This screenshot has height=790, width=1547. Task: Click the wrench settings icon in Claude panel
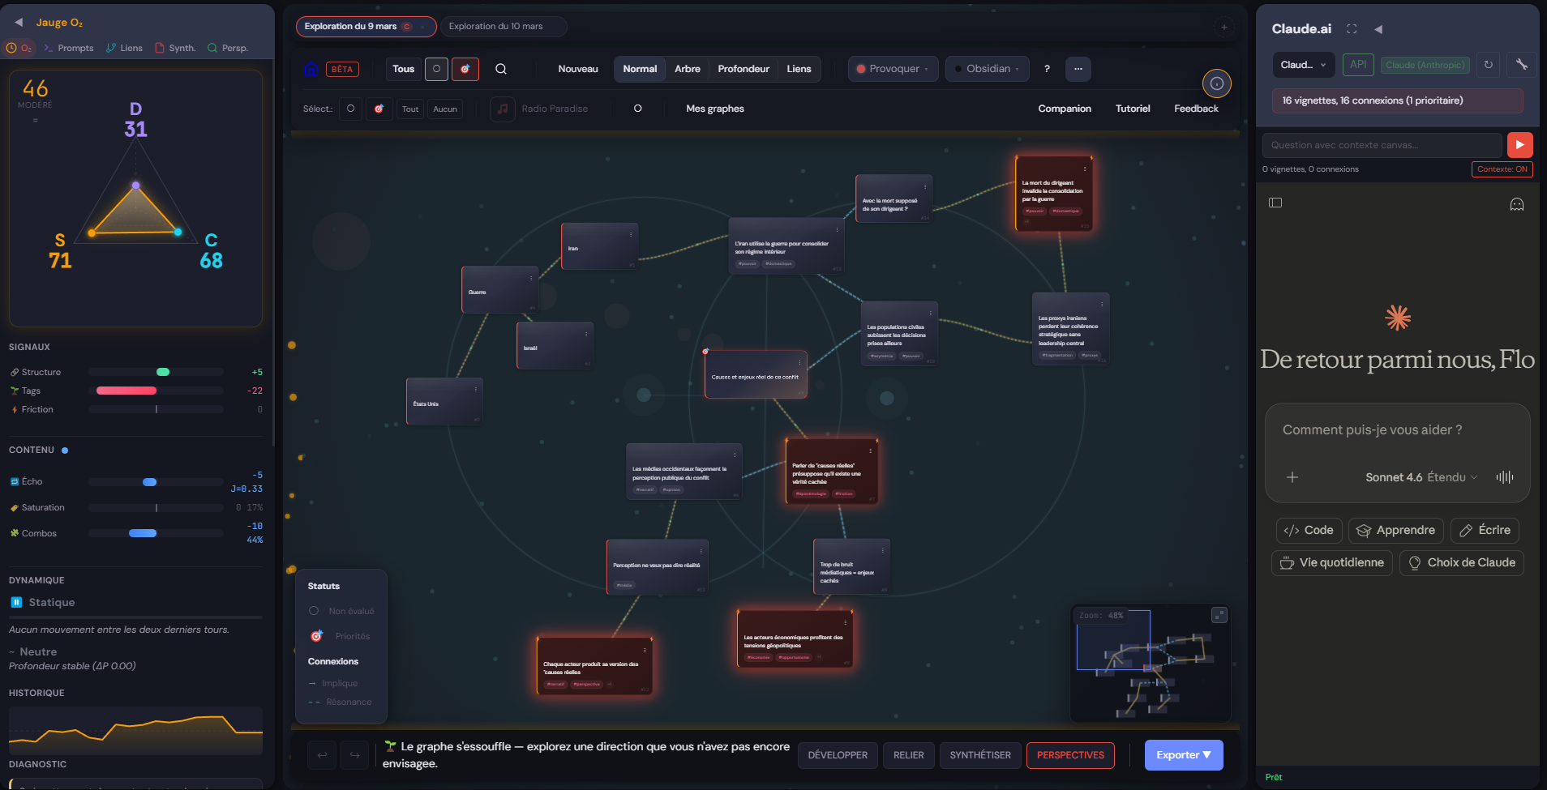click(x=1522, y=65)
